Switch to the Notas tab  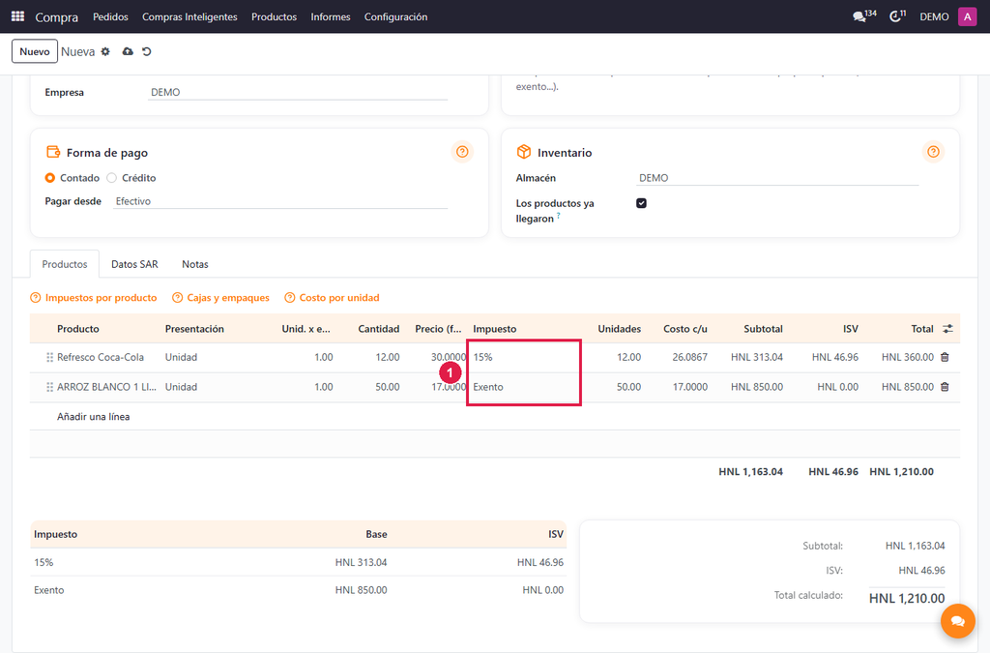tap(195, 264)
